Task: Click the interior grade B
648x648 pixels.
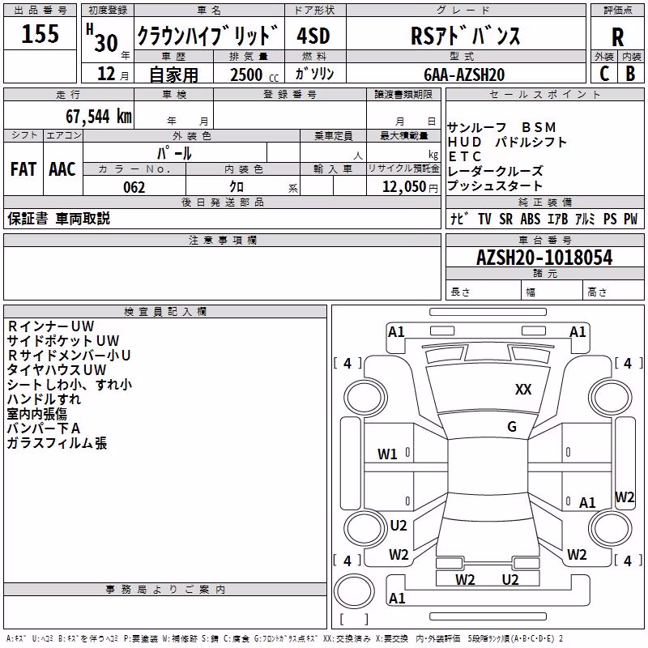Action: (630, 74)
